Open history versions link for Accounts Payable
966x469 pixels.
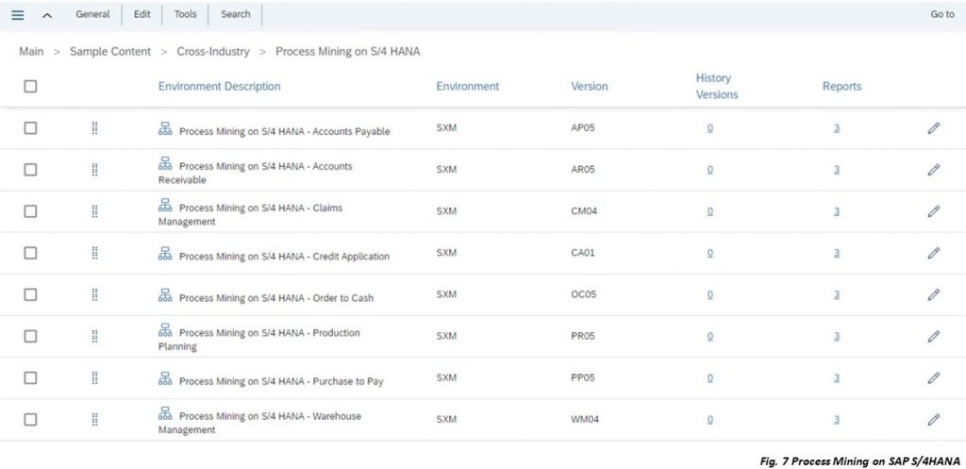(x=709, y=128)
